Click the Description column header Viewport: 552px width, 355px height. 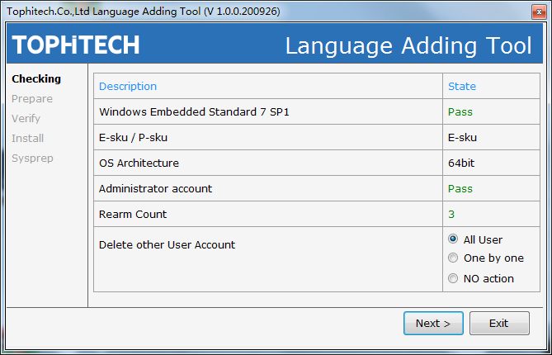[128, 87]
